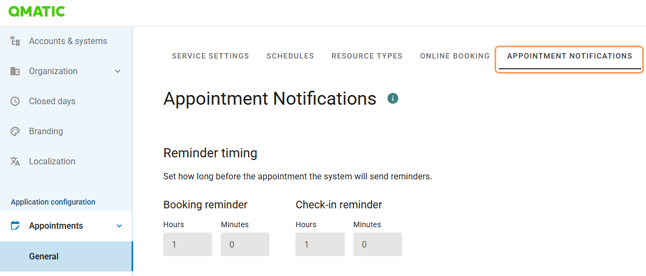Expand the Organization menu chevron
The image size is (646, 276).
(x=118, y=71)
